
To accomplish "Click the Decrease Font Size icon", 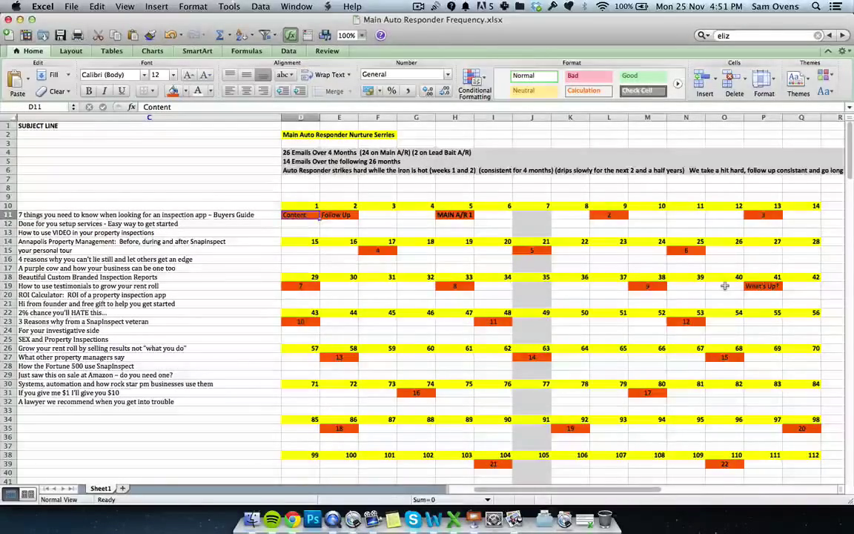I will click(x=205, y=75).
